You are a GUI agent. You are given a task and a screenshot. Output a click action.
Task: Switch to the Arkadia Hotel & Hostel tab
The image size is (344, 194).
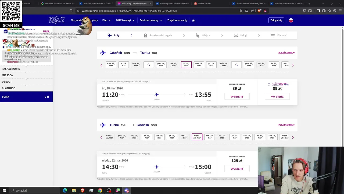pos(249,4)
